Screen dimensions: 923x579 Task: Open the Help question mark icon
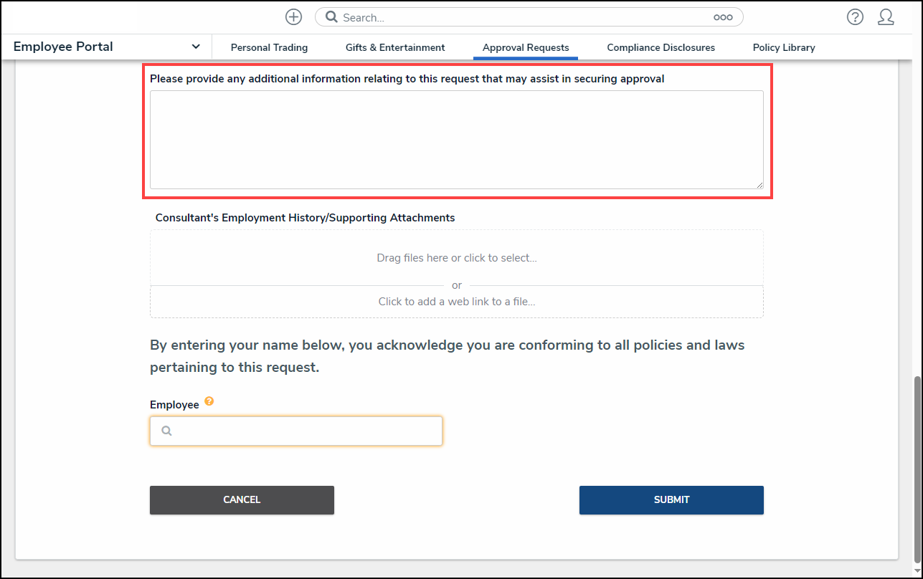point(855,17)
